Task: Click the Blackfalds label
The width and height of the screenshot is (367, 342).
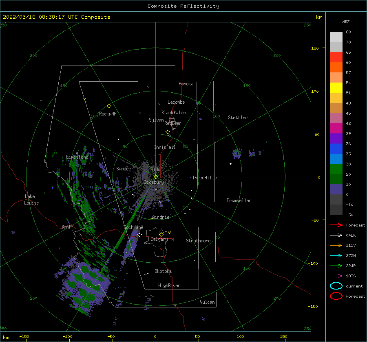Action: click(173, 113)
